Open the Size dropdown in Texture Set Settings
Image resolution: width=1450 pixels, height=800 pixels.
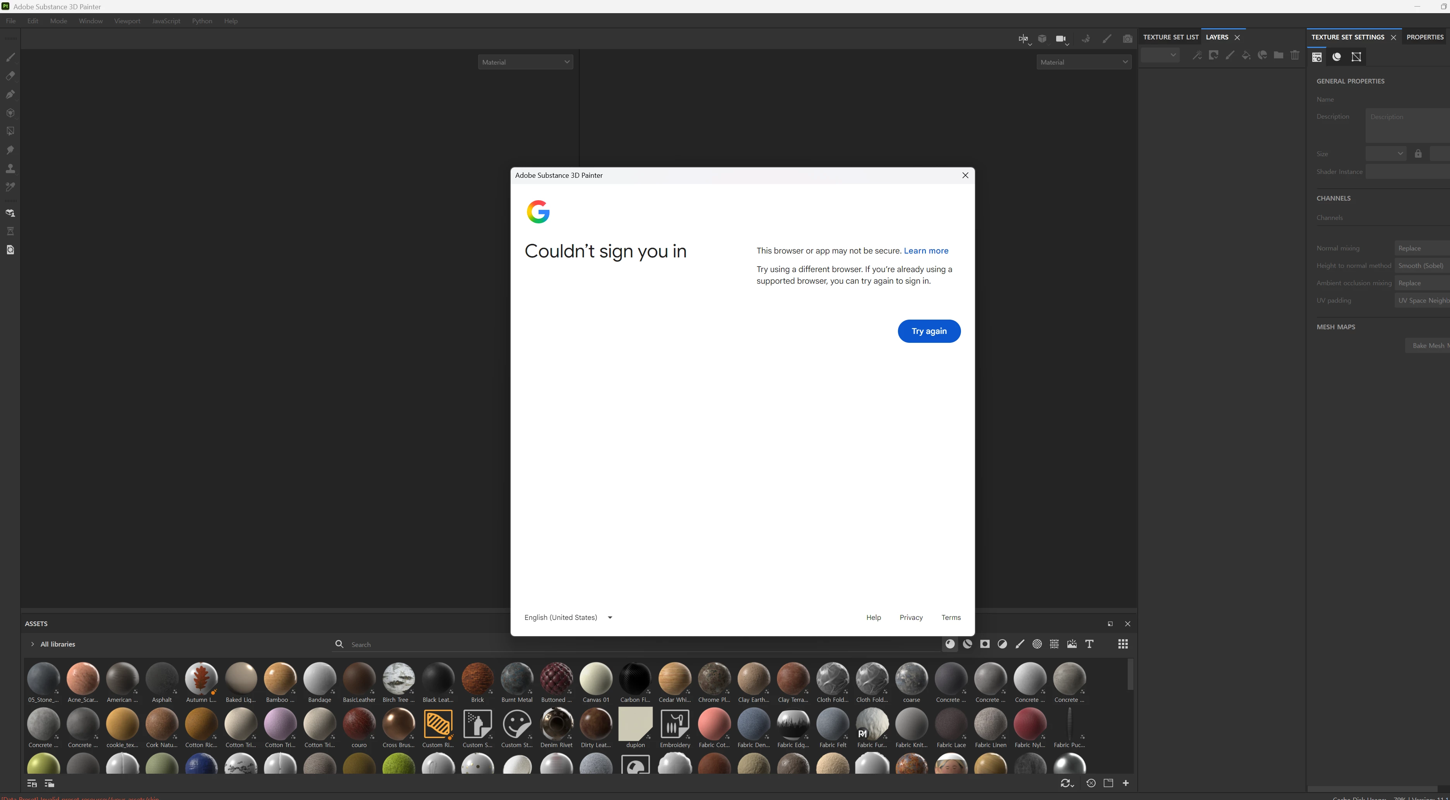coord(1386,154)
